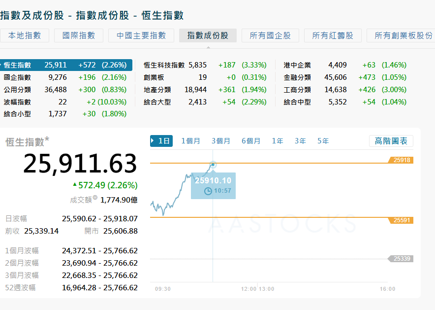435x310 pixels.
Task: Click the 25591 orange low price tag
Action: tap(401, 220)
